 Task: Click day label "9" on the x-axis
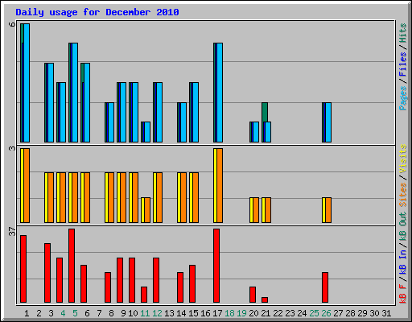pos(123,313)
